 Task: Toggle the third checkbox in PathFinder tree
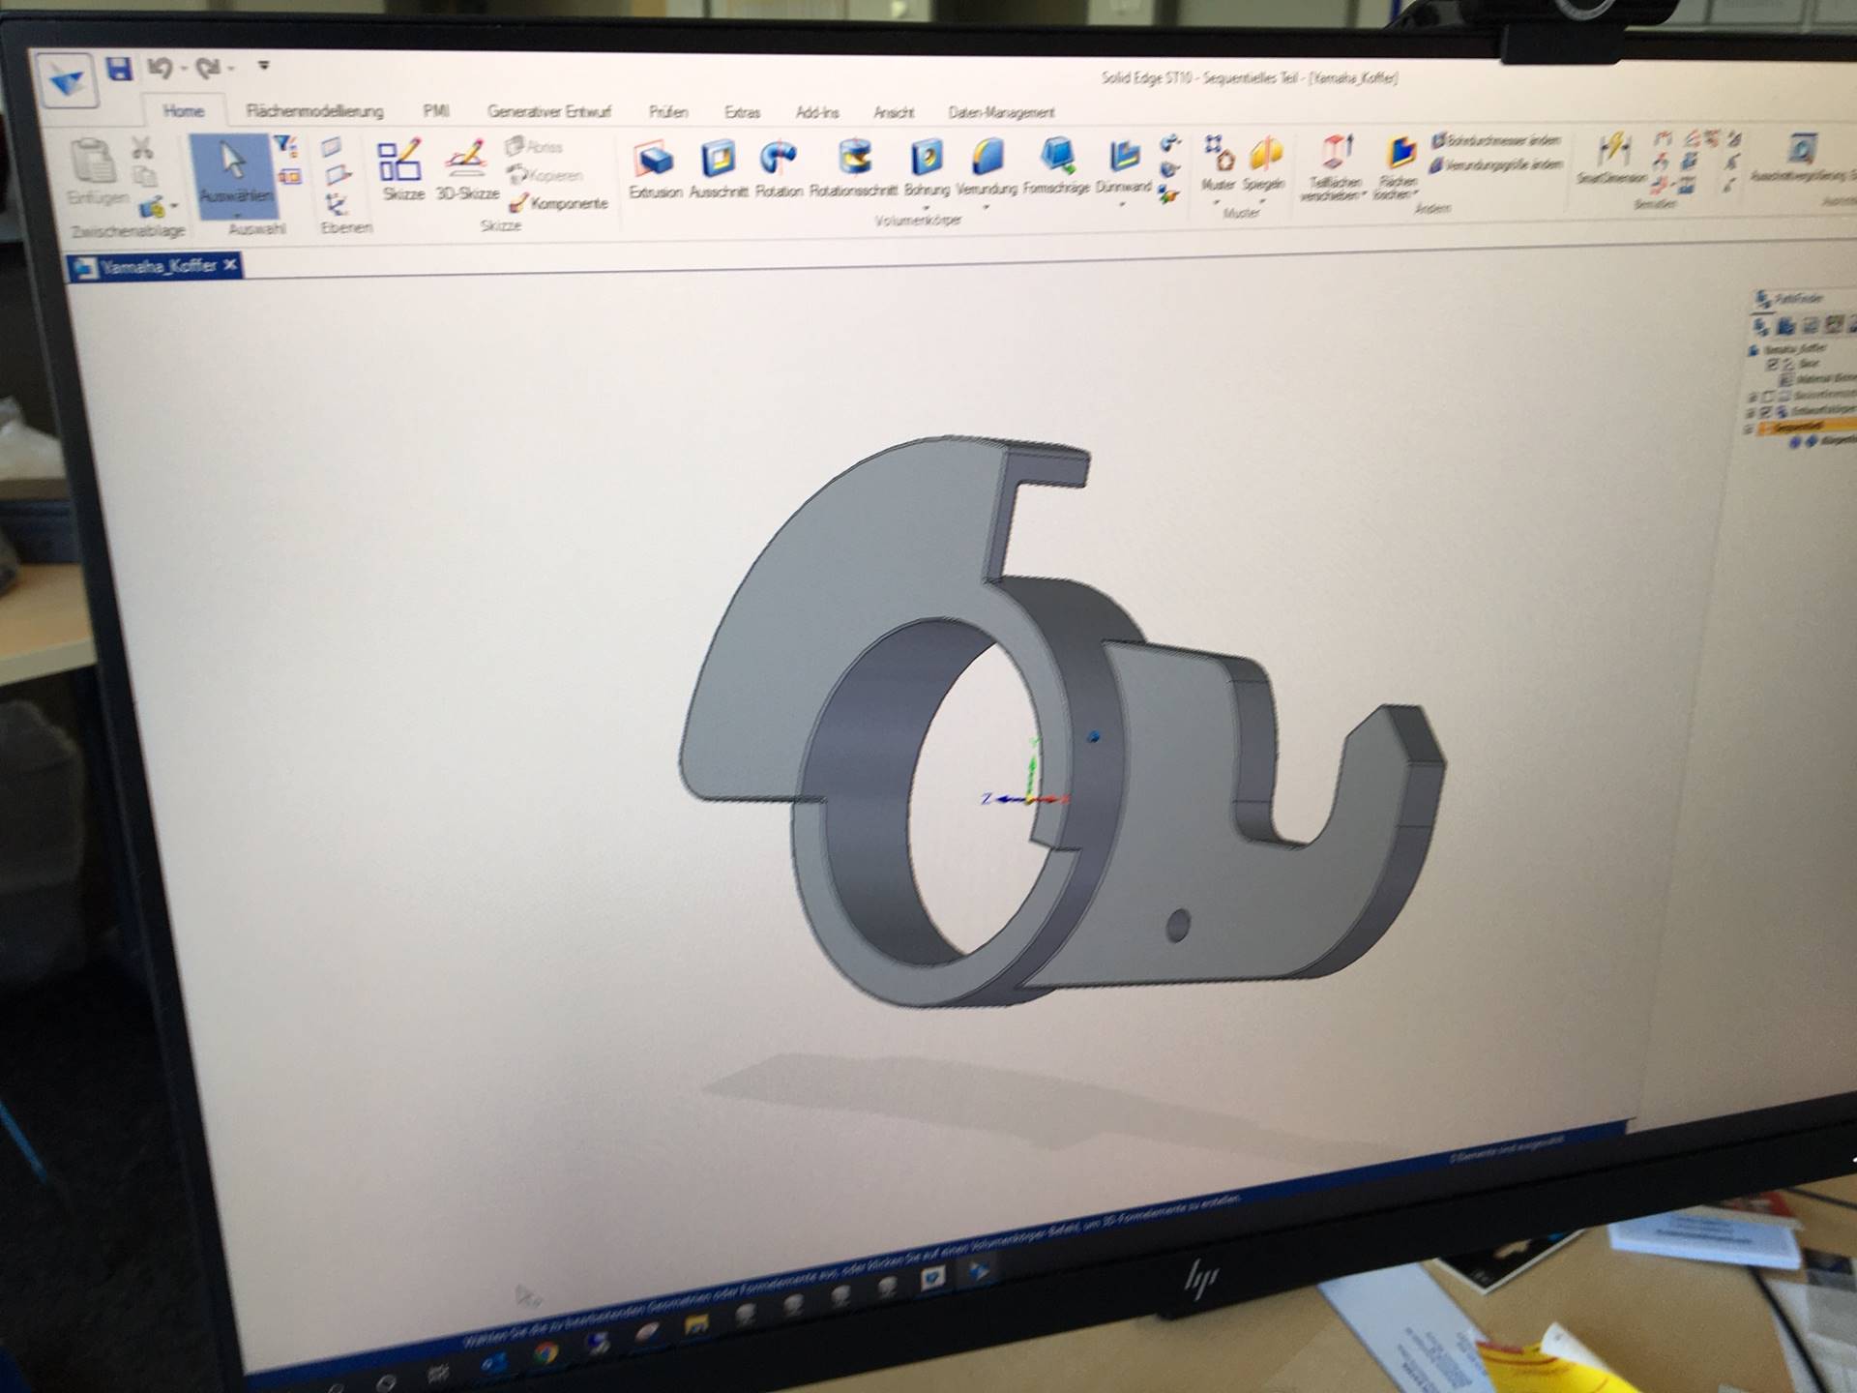coord(1765,412)
